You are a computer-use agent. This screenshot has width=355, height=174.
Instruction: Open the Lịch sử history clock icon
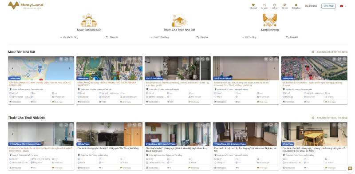point(274,6)
